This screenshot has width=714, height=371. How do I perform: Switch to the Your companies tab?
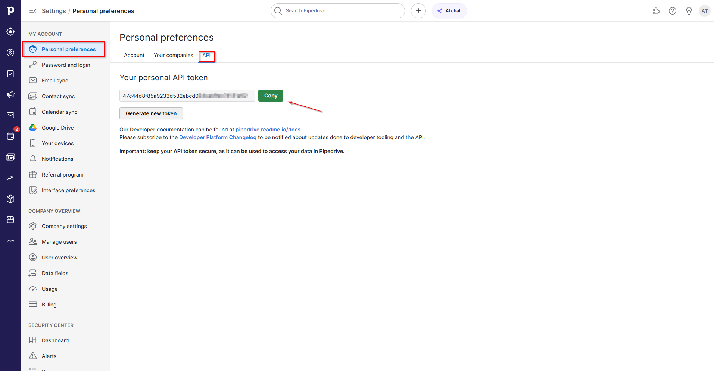tap(173, 55)
